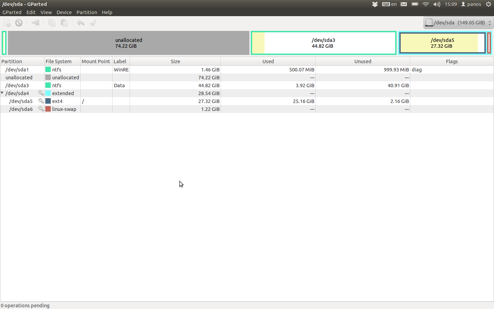Open the Device menu
Viewport: 494px width, 309px height.
tap(64, 12)
